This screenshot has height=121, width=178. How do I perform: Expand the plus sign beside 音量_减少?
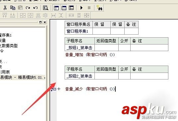59,89
